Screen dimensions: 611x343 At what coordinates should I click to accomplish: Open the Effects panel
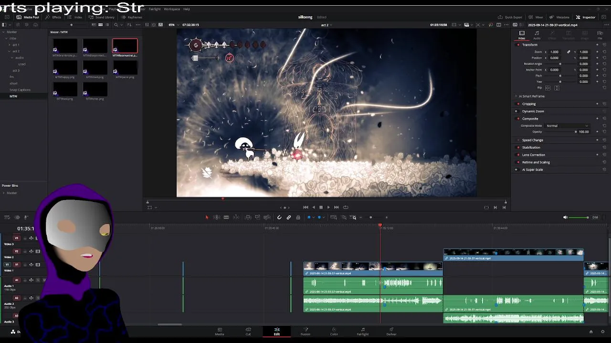coord(53,17)
